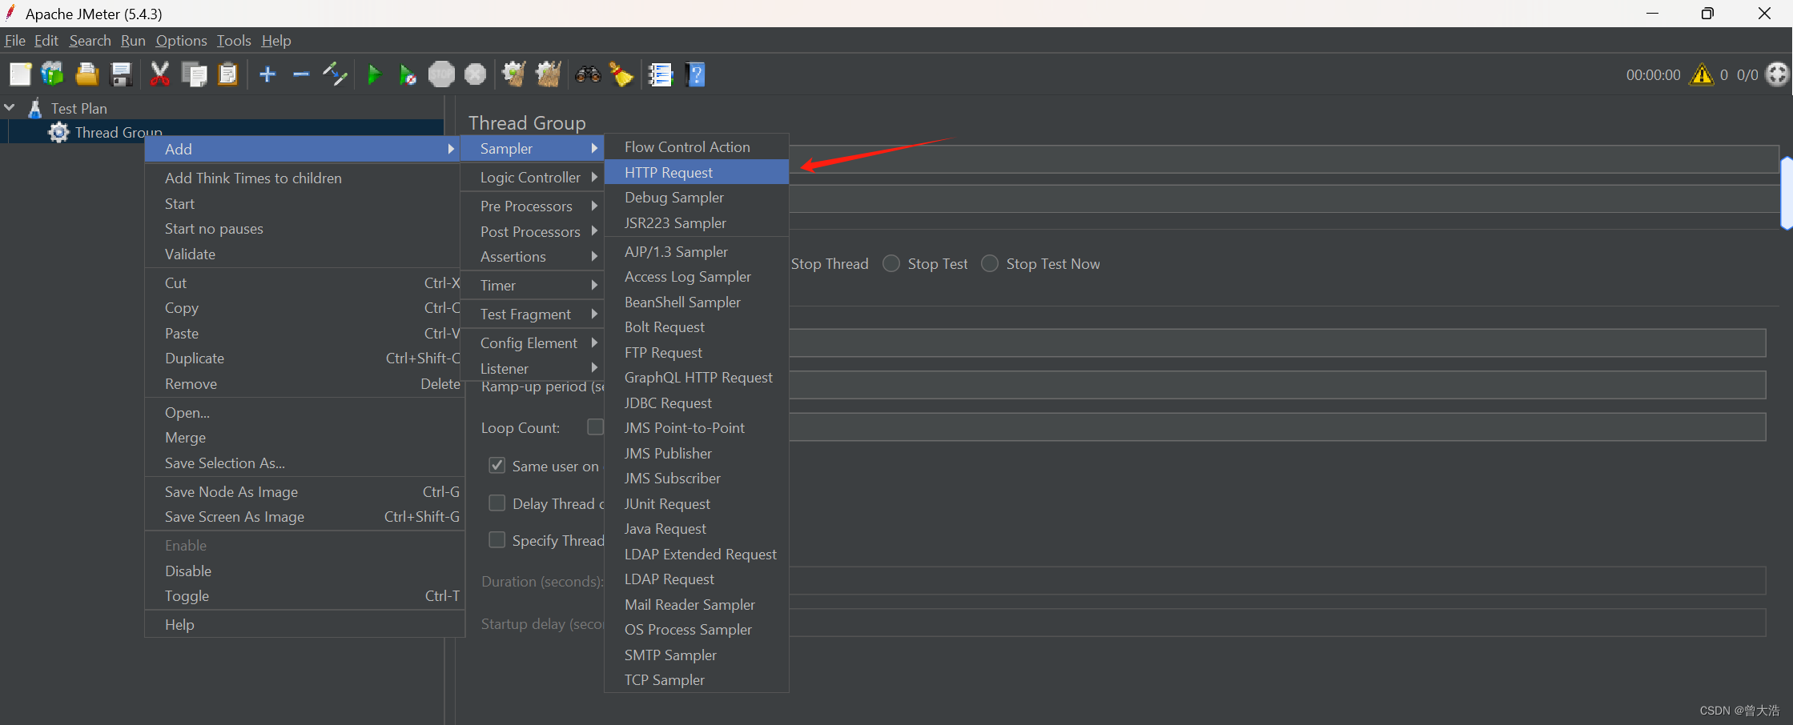Click the Test Plan flask icon
The height and width of the screenshot is (725, 1793).
pos(35,108)
